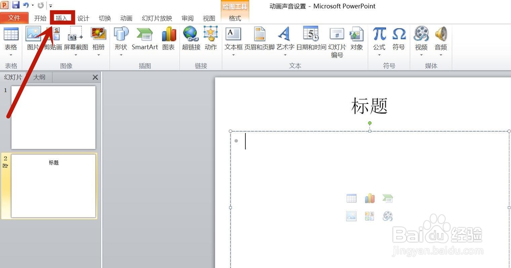
Task: Insert a chart with 图表
Action: coord(169,39)
